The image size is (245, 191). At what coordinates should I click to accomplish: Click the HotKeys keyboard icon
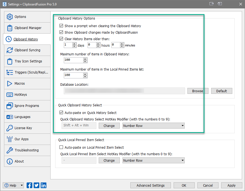click(x=9, y=95)
